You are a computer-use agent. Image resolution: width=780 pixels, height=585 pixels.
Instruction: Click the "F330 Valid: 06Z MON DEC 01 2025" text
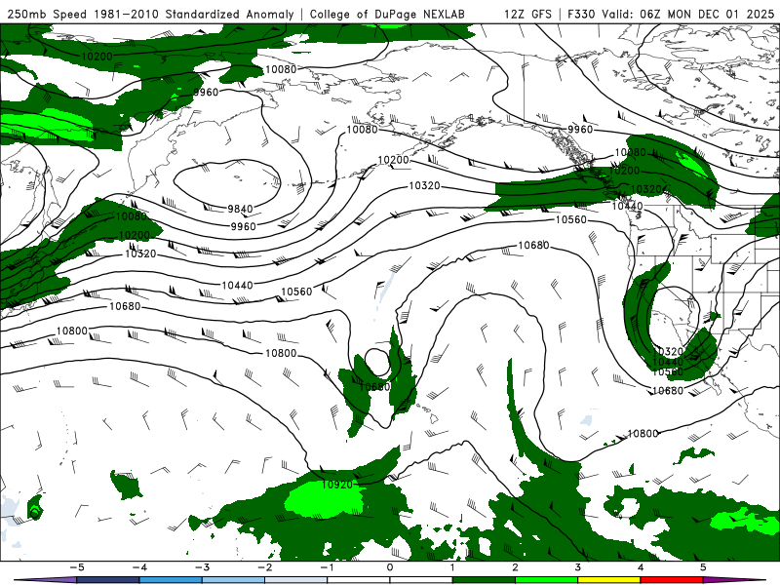(x=671, y=14)
